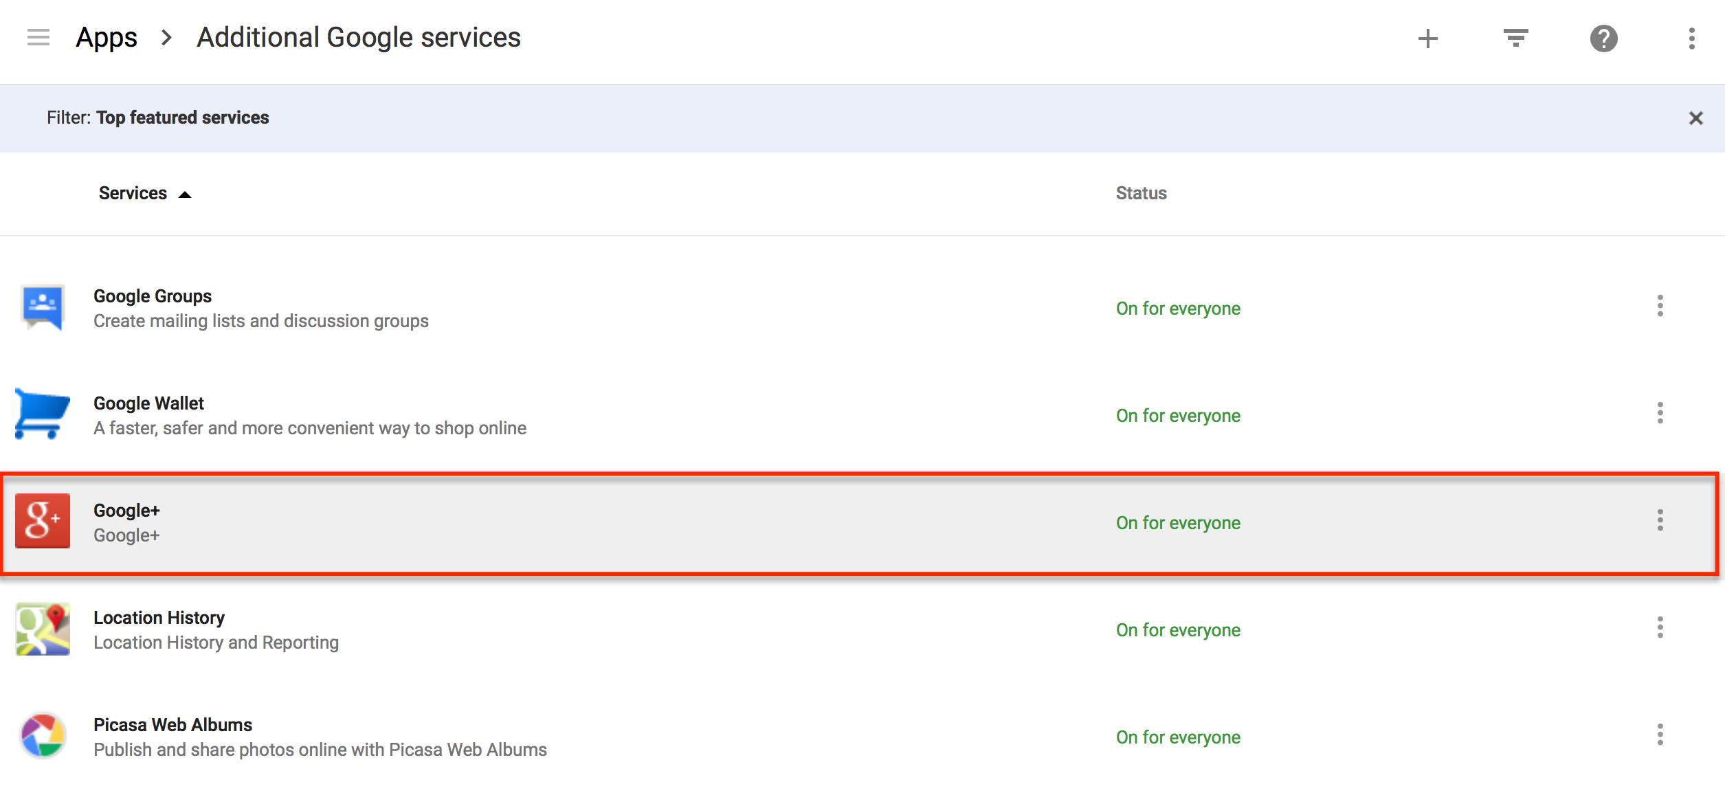Click Picasa 'On for everyone' status
This screenshot has width=1725, height=804.
pos(1178,737)
